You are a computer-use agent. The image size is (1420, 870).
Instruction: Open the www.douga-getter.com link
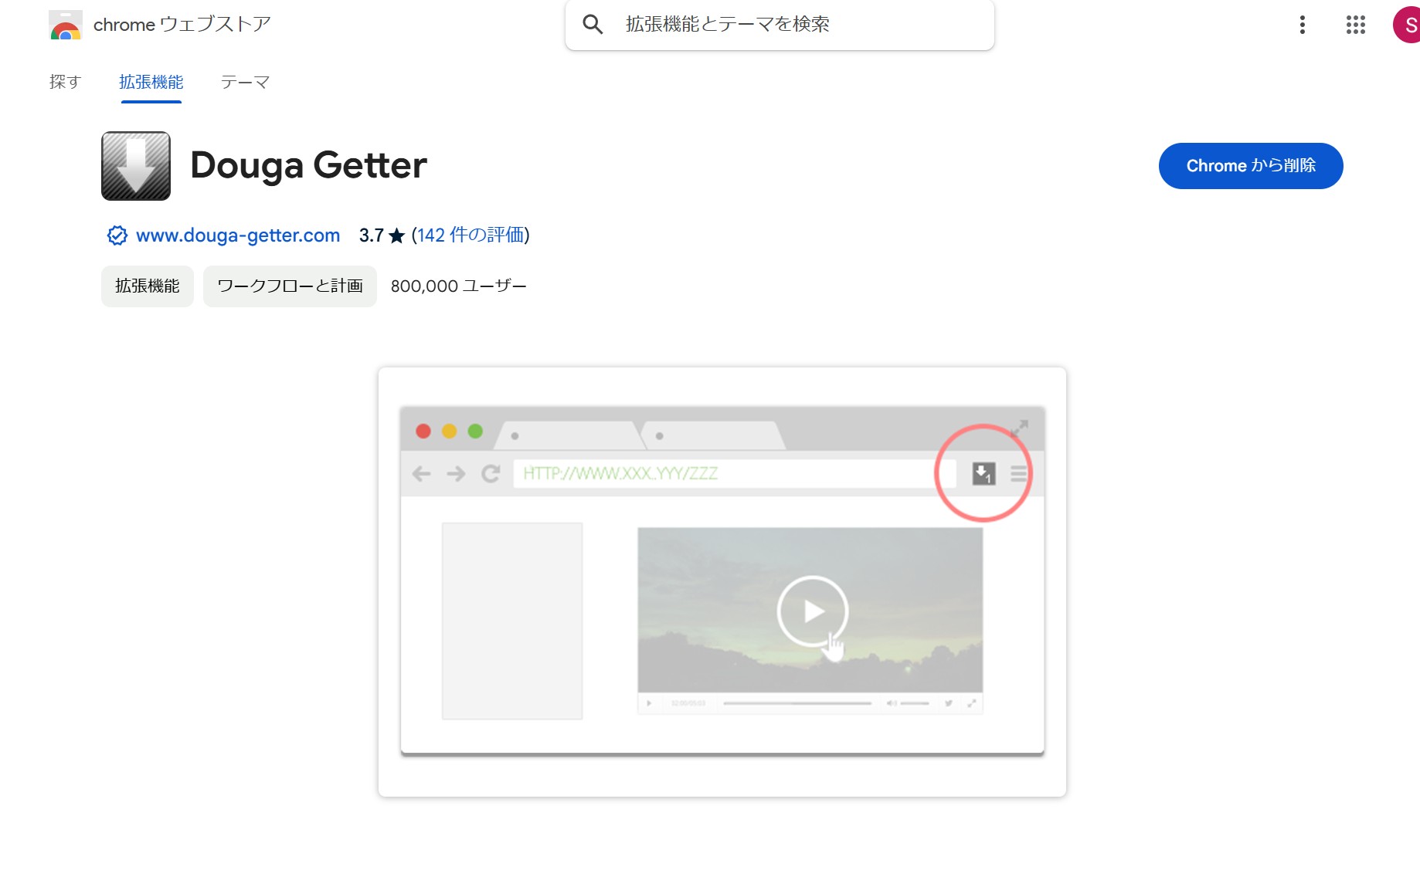pyautogui.click(x=238, y=235)
